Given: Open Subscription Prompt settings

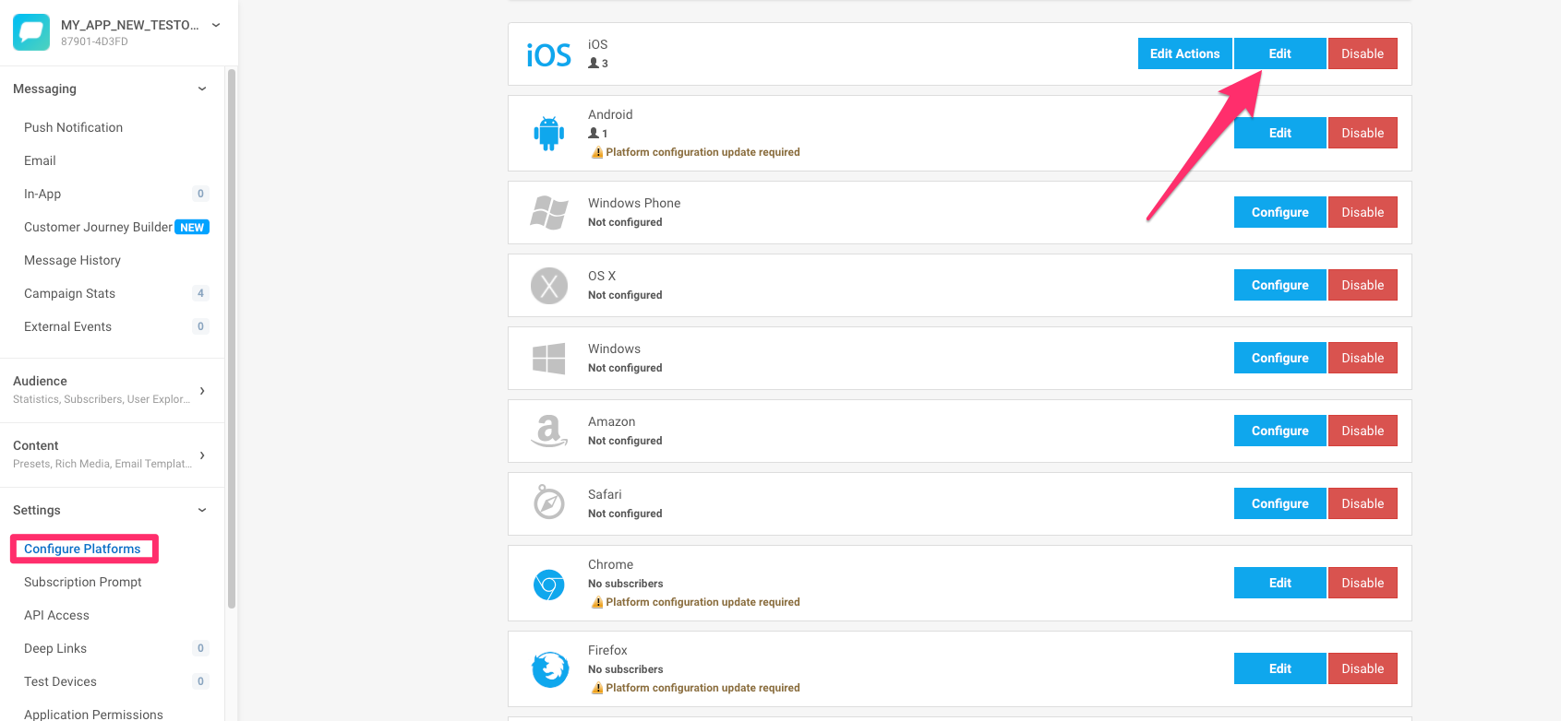Looking at the screenshot, I should pos(83,582).
